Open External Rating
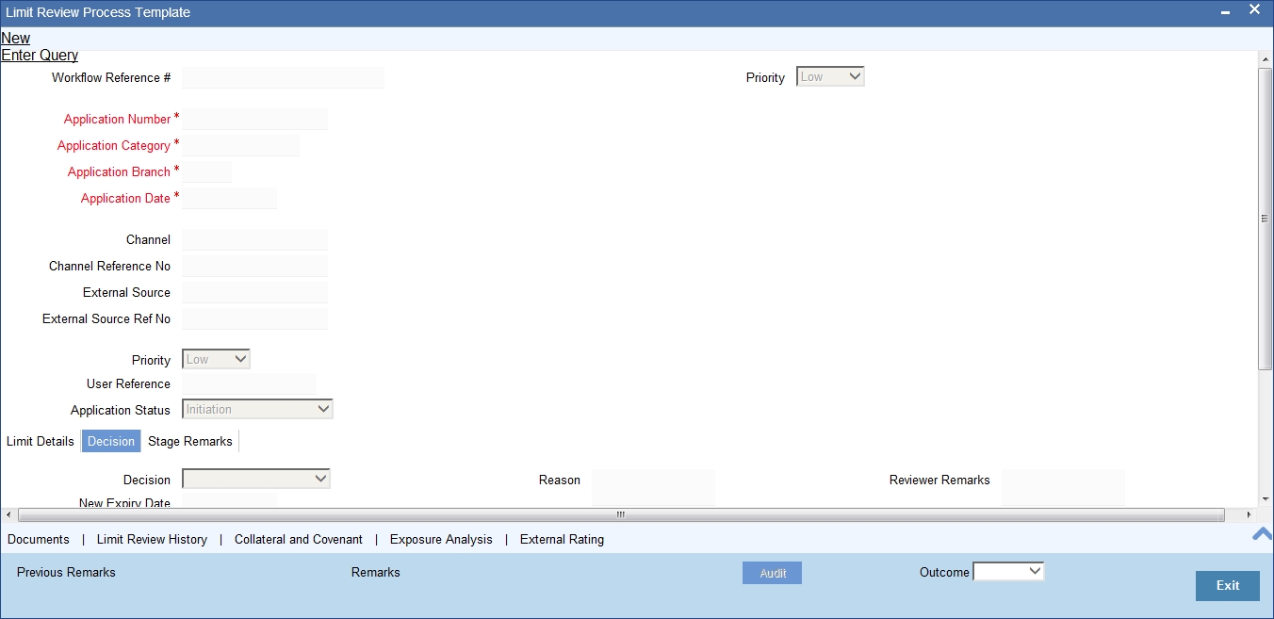This screenshot has width=1274, height=619. coord(562,539)
